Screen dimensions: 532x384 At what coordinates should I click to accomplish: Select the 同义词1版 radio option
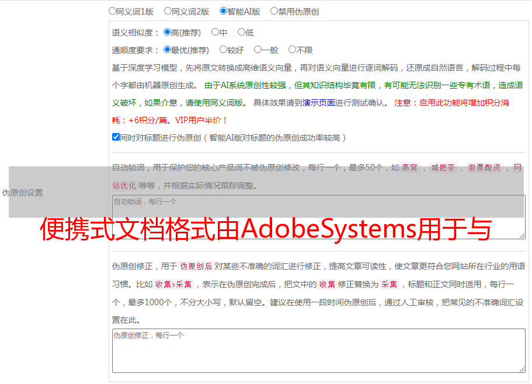tap(113, 11)
